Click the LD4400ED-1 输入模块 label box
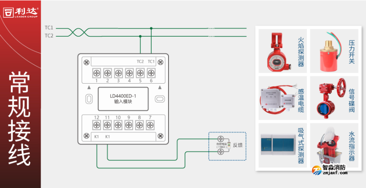 pos(123,98)
